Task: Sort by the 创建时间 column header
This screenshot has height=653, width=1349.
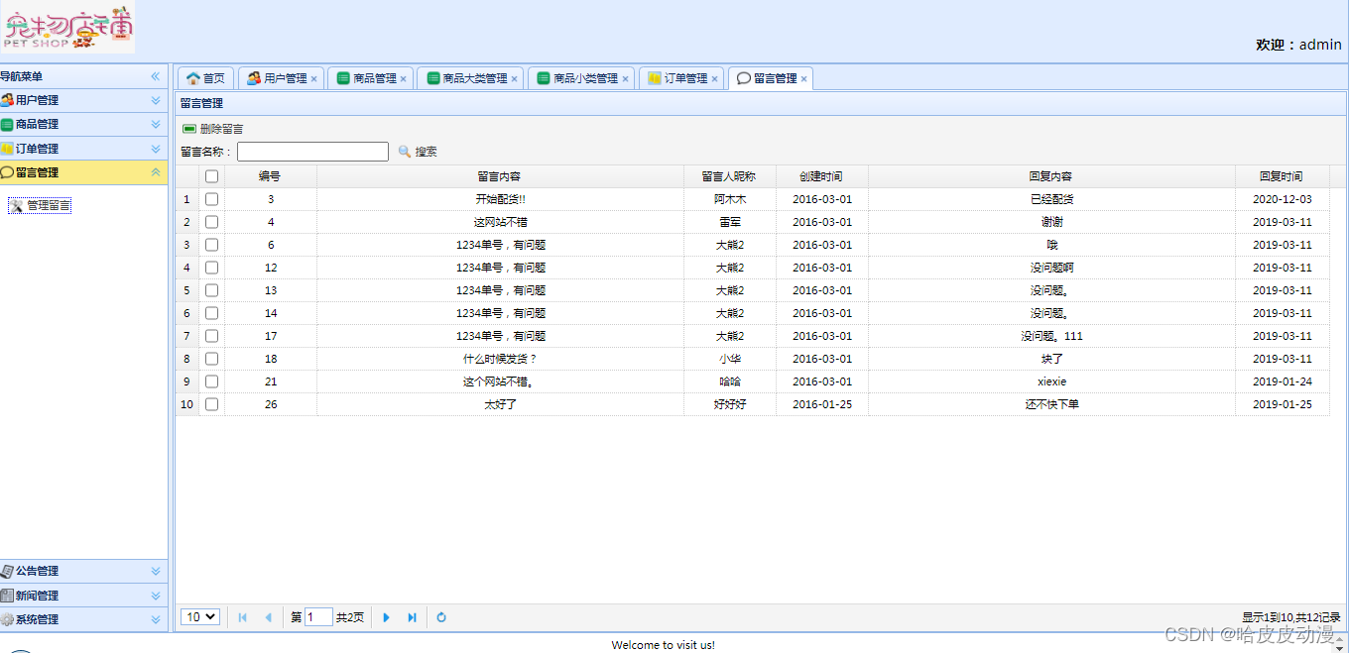Action: click(x=821, y=176)
